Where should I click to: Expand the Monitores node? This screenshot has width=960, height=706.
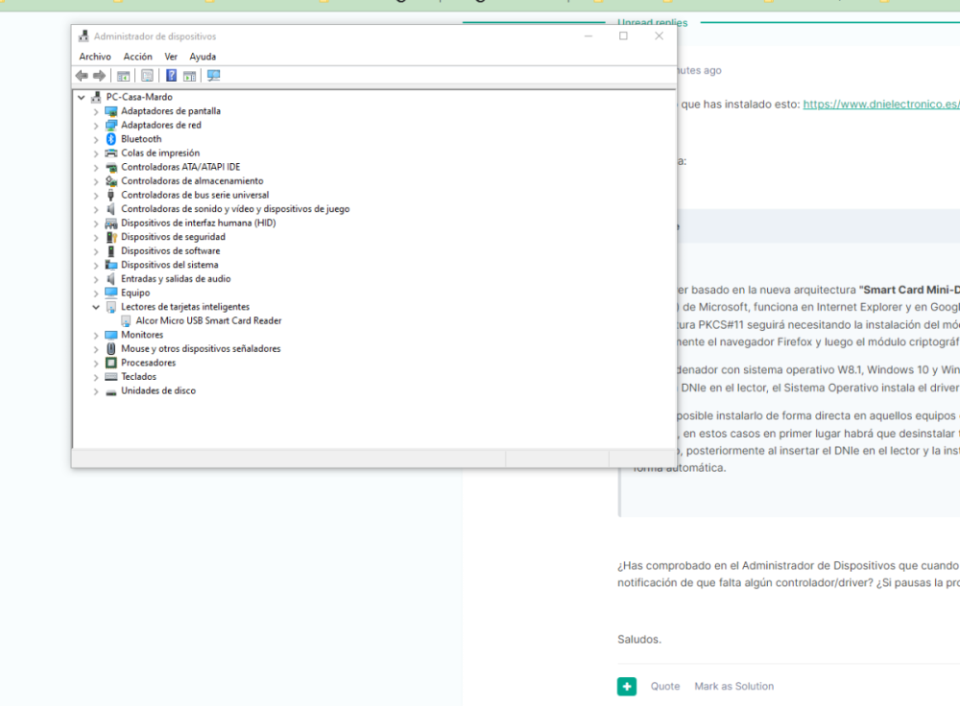coord(95,336)
